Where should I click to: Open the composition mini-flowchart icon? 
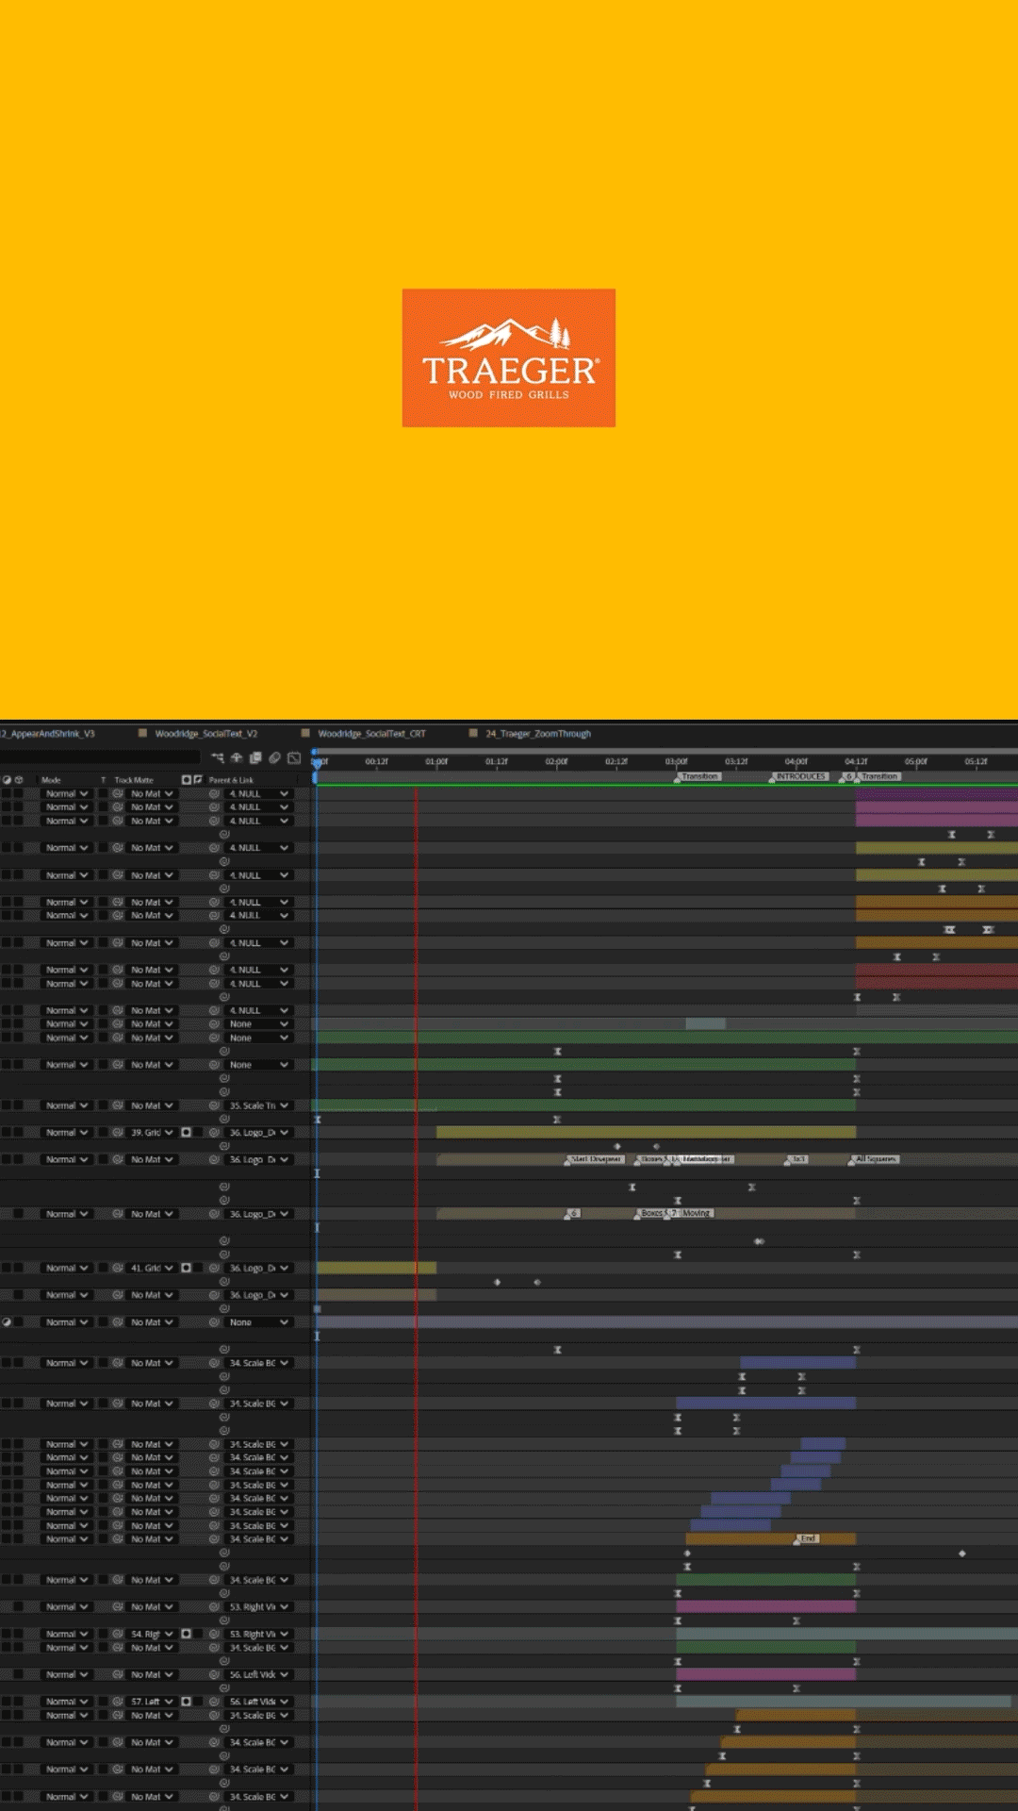(218, 757)
